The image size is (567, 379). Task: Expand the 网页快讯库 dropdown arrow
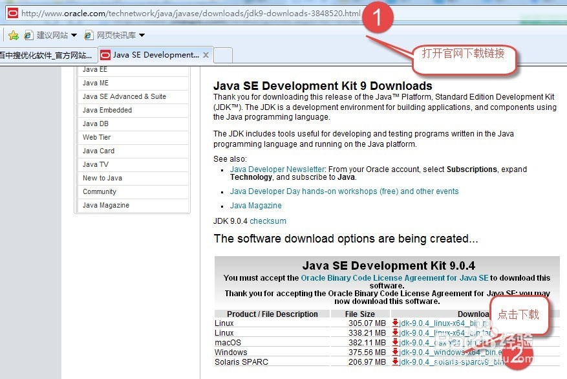pos(142,35)
